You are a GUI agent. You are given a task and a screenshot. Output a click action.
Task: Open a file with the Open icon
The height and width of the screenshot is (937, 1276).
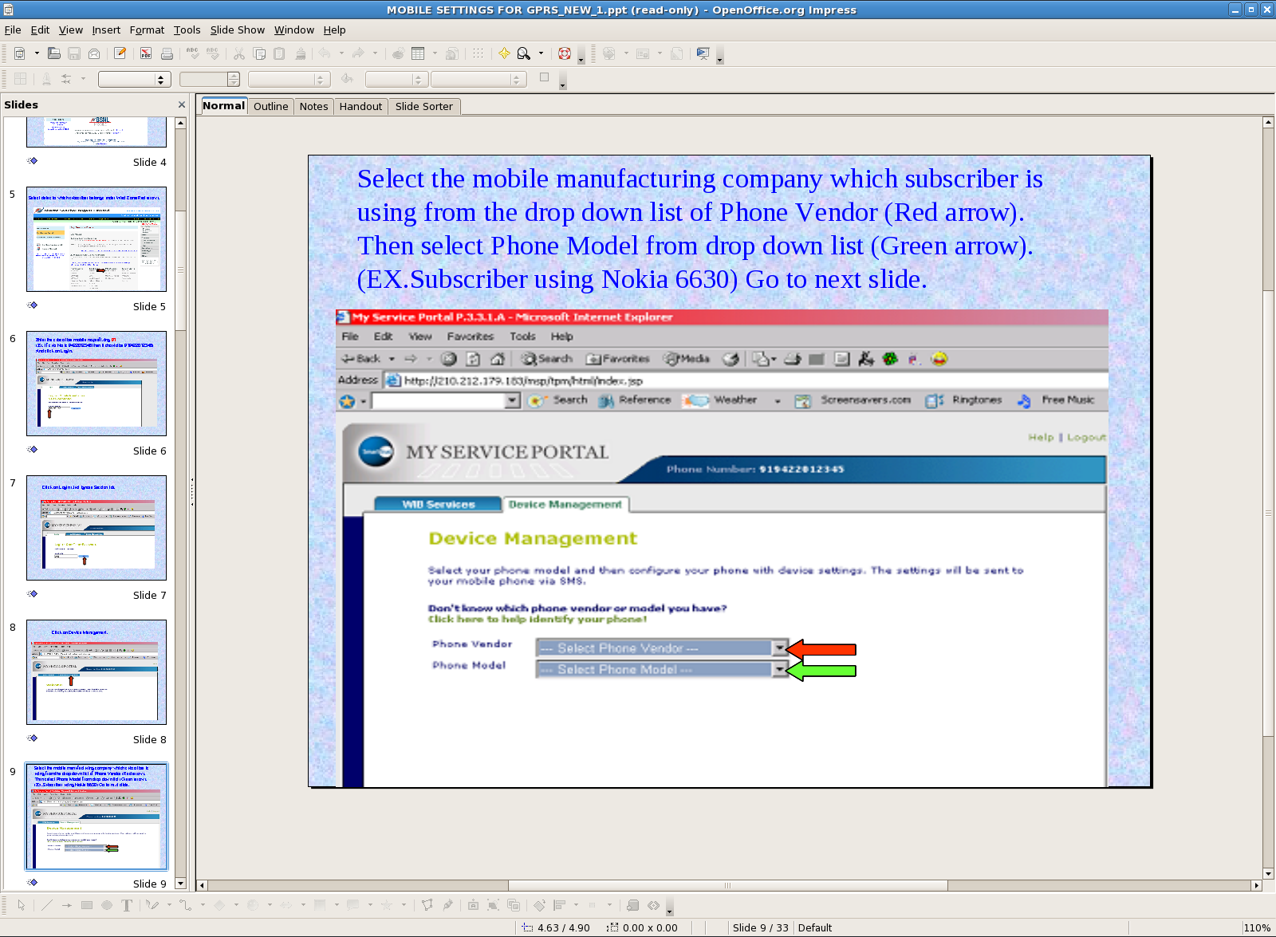[x=54, y=53]
